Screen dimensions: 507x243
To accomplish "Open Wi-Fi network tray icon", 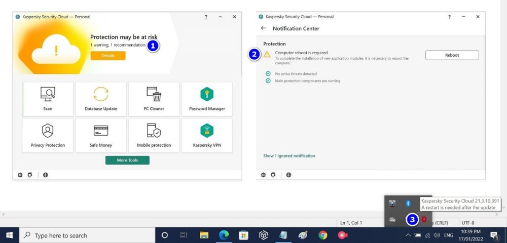I will tap(427, 235).
